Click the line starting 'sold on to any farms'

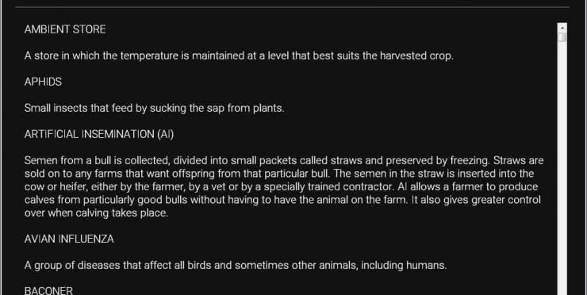pos(279,174)
